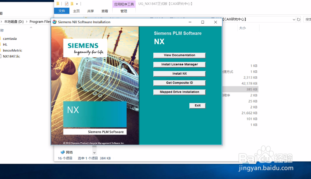Select the HL folder

(5, 45)
